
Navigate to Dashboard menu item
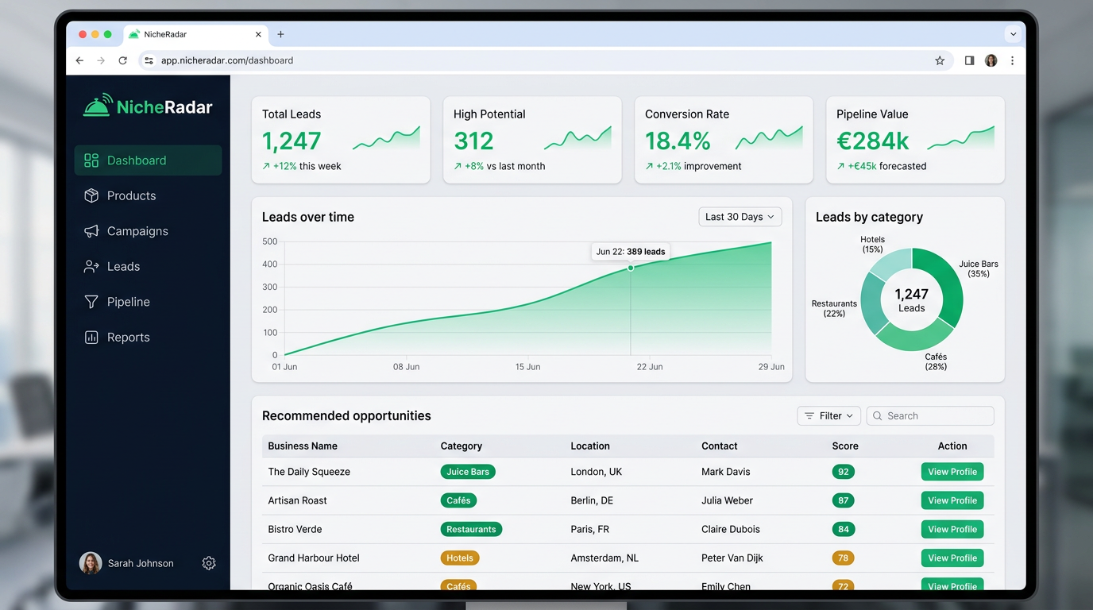pyautogui.click(x=148, y=160)
